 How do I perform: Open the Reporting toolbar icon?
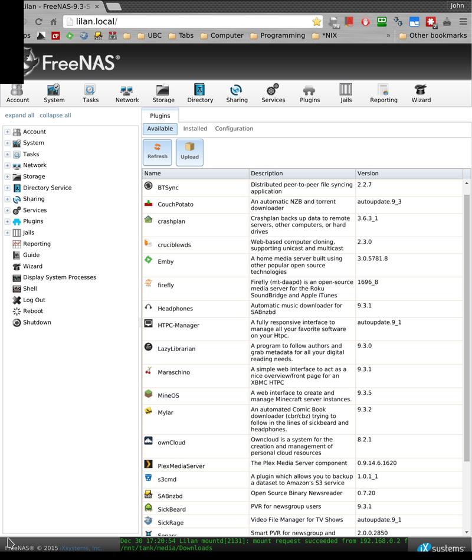click(383, 93)
